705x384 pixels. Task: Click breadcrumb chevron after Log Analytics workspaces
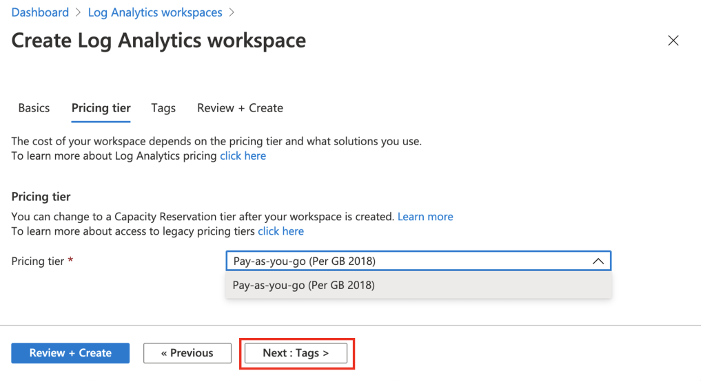232,13
